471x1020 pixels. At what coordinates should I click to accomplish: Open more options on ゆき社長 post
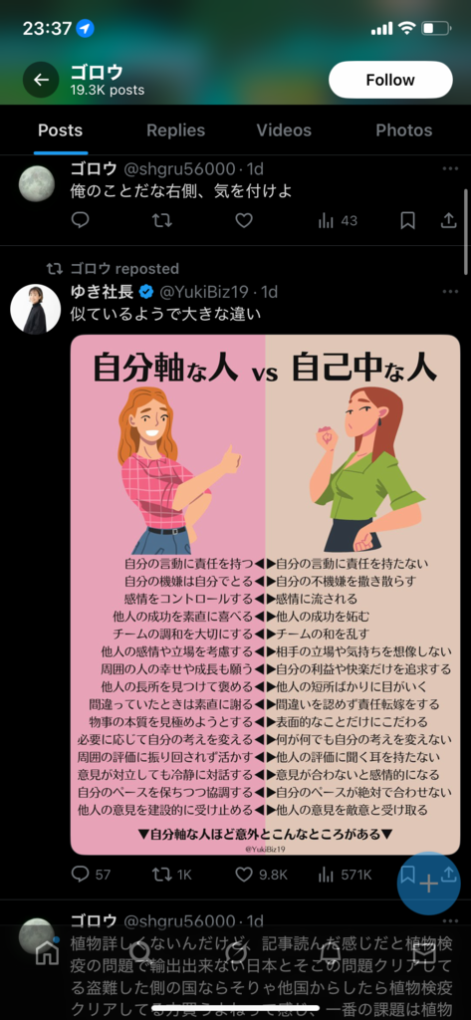[450, 291]
